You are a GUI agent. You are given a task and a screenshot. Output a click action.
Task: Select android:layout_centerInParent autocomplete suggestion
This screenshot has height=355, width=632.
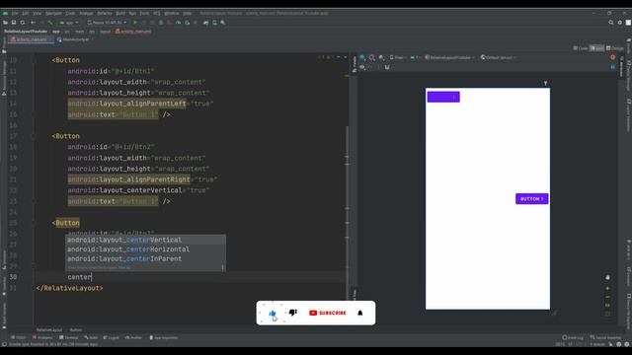click(x=145, y=258)
